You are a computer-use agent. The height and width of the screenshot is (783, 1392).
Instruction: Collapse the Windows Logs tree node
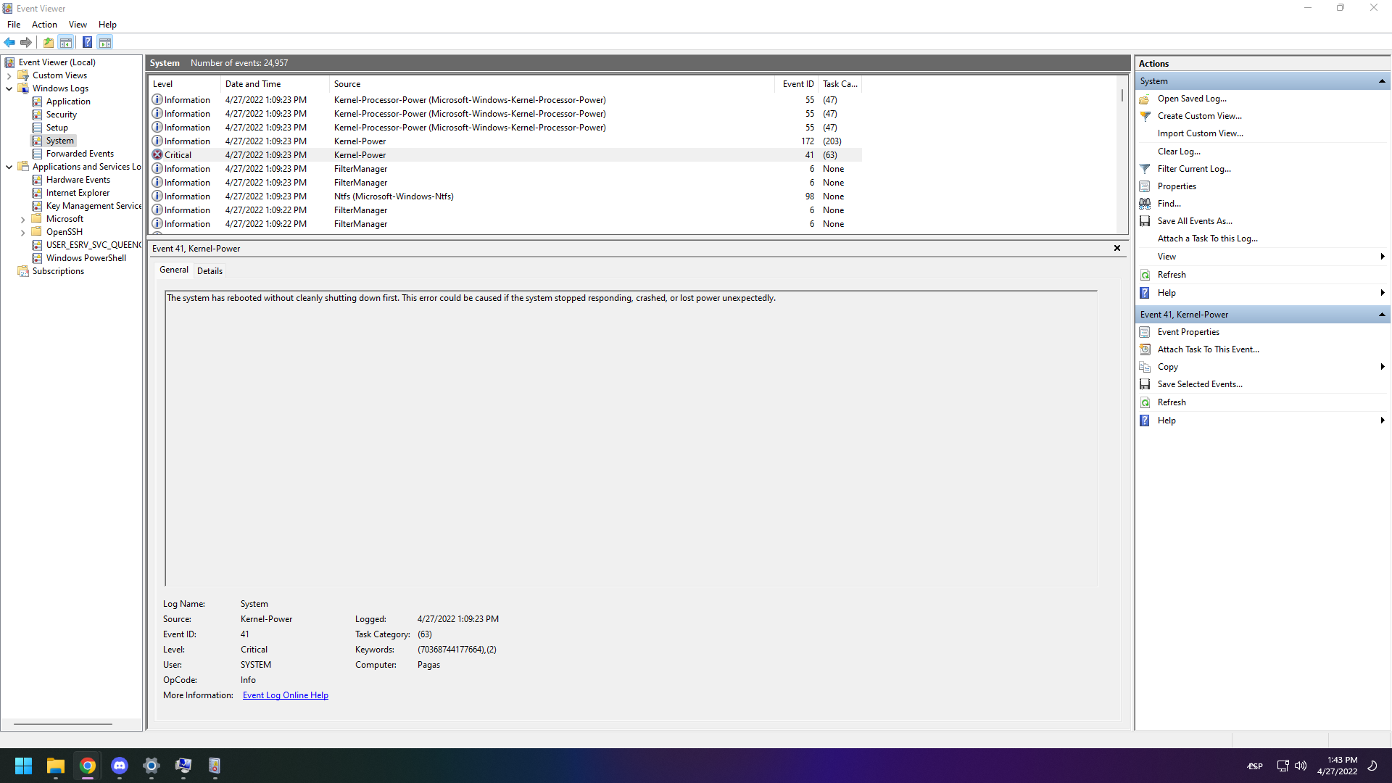pos(9,88)
